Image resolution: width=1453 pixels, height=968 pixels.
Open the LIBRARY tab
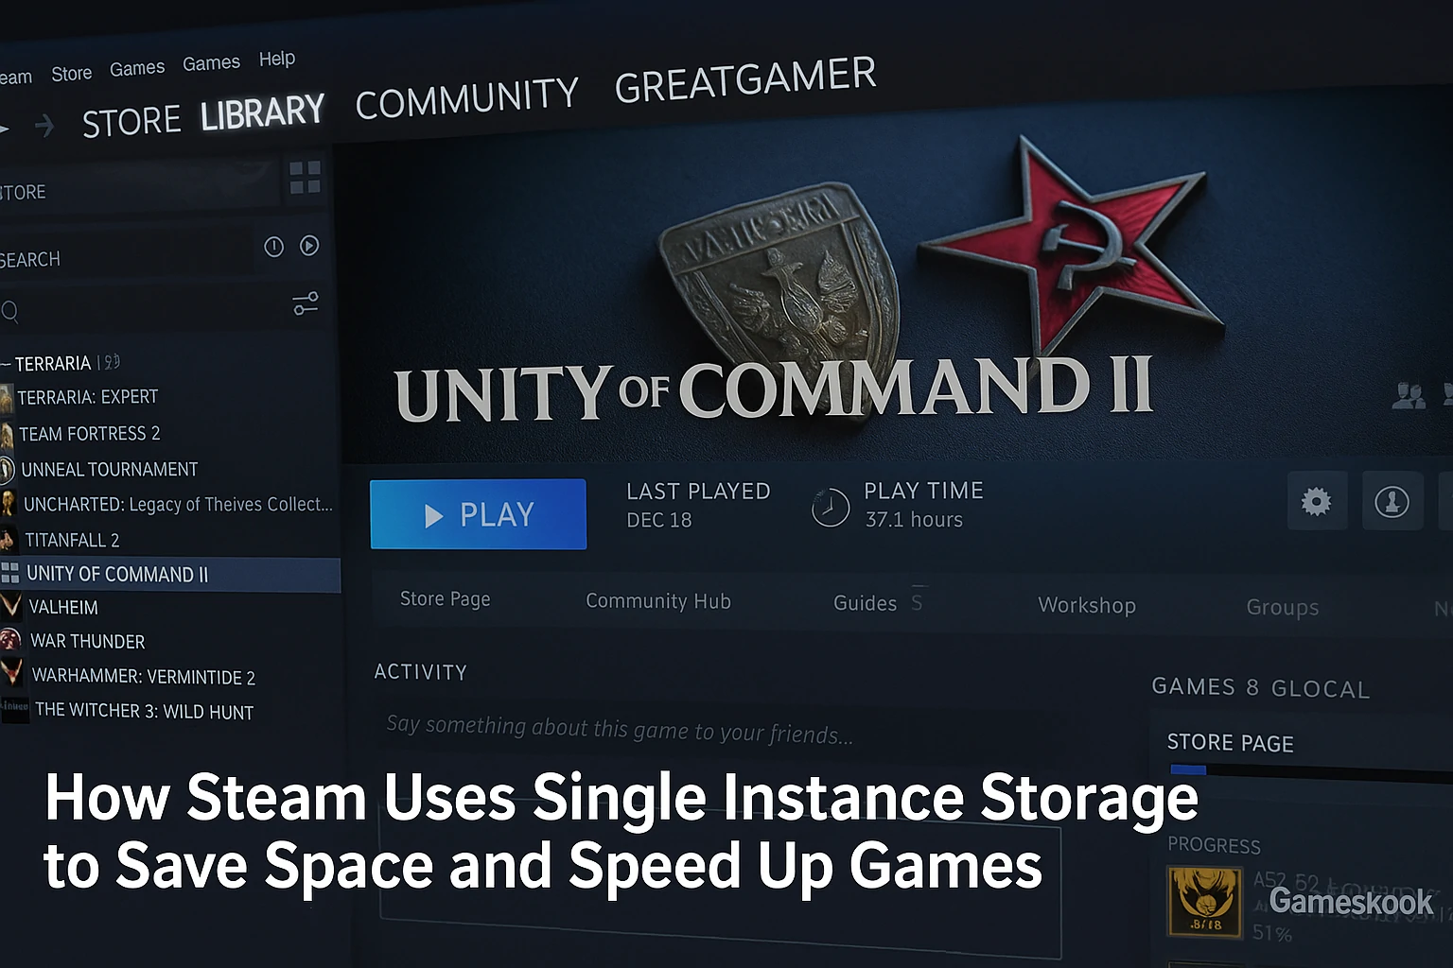(262, 113)
